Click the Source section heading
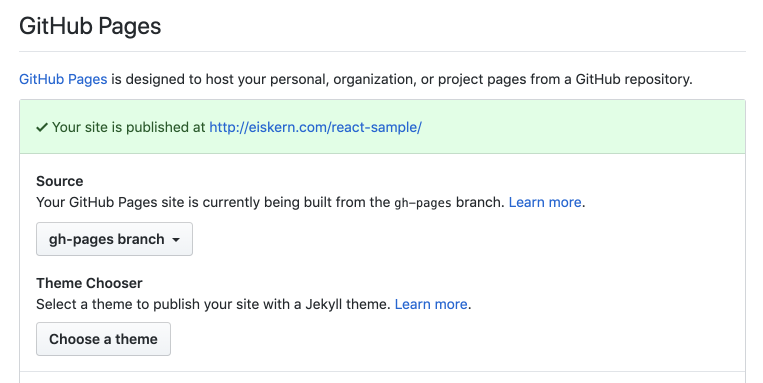Image resolution: width=763 pixels, height=383 pixels. click(x=59, y=181)
